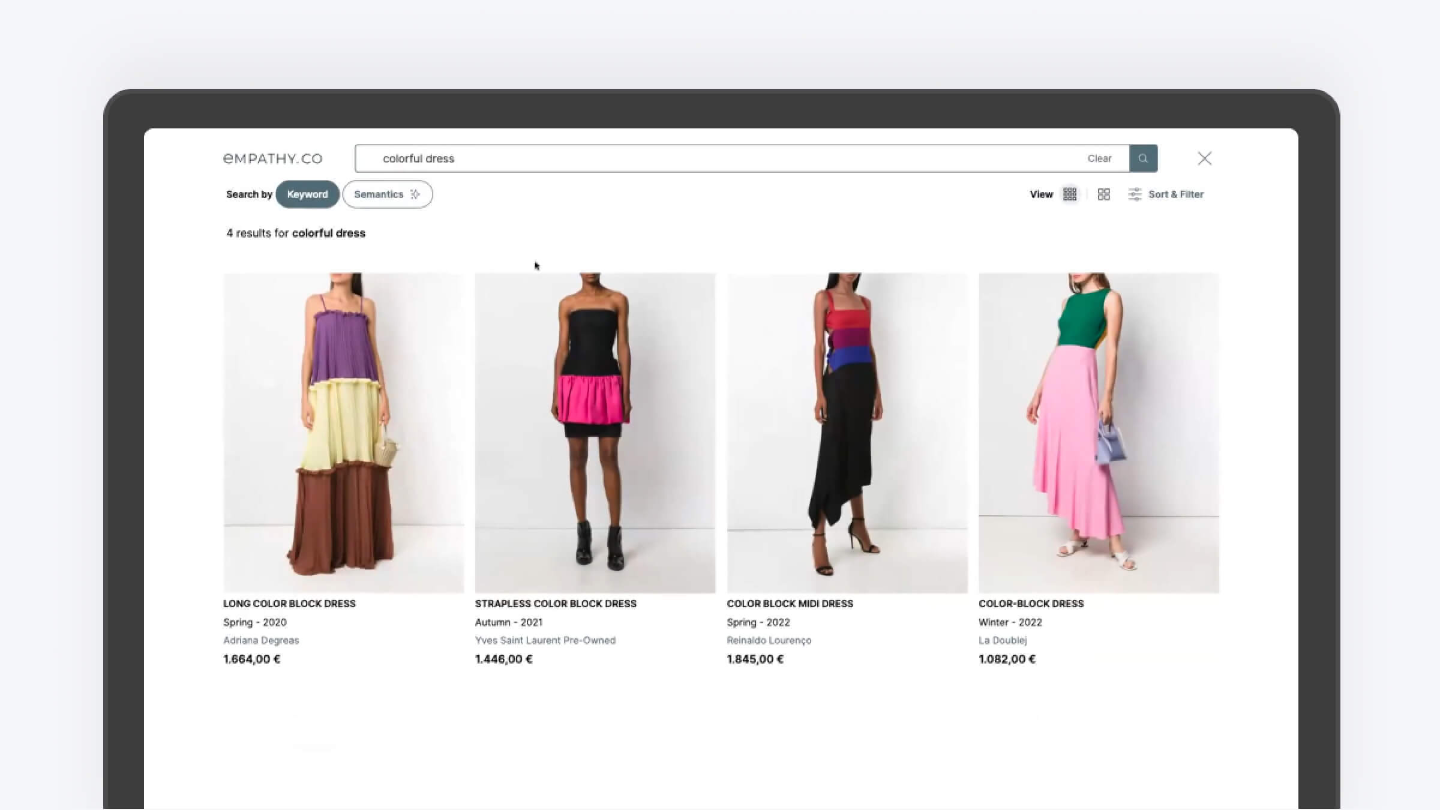This screenshot has height=810, width=1440.
Task: Click the Empathy.co logo
Action: 273,158
